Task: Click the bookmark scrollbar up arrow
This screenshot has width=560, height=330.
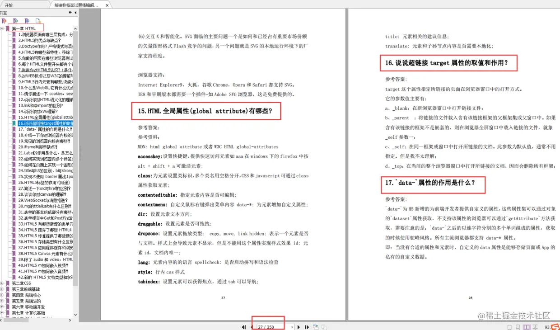Action: pyautogui.click(x=75, y=28)
